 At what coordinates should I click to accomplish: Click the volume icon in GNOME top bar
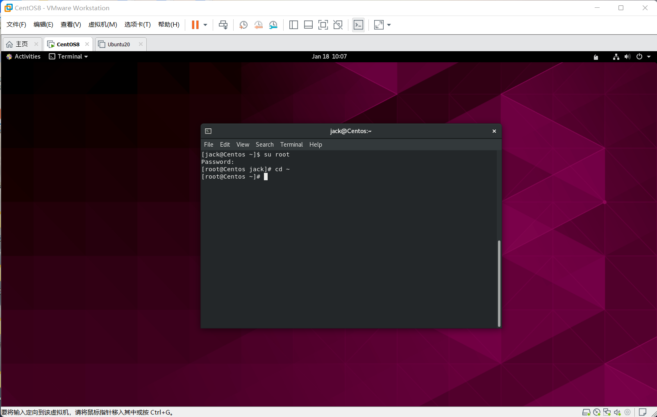pyautogui.click(x=627, y=57)
